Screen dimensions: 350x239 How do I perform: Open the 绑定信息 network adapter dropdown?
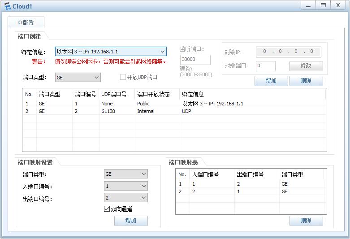[x=111, y=52]
